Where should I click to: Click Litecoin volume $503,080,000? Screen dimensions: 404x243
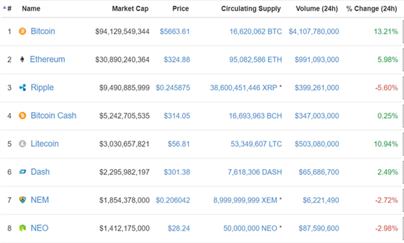(317, 144)
